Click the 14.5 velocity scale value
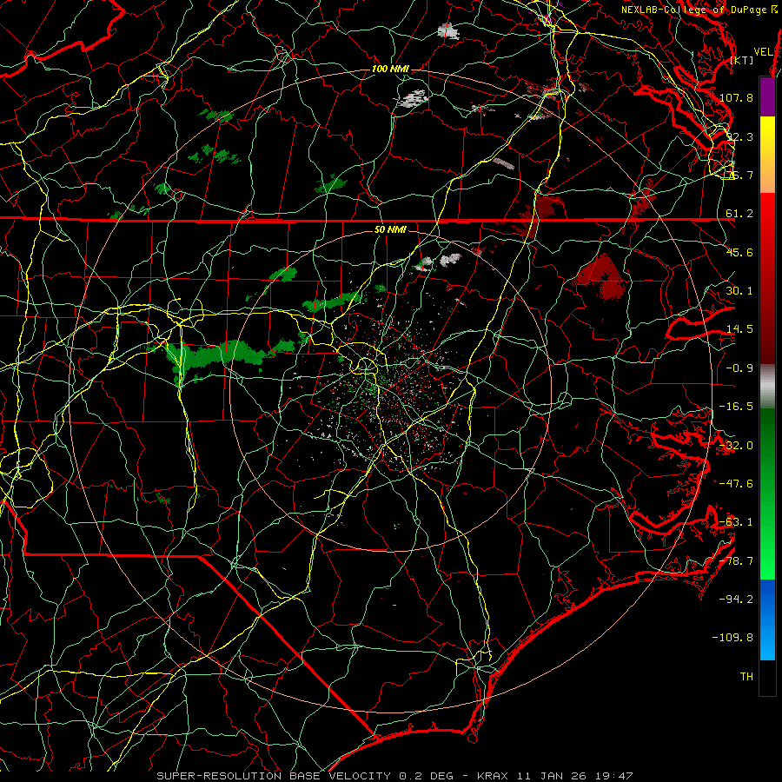 [739, 329]
